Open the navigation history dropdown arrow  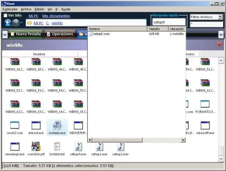[21, 23]
